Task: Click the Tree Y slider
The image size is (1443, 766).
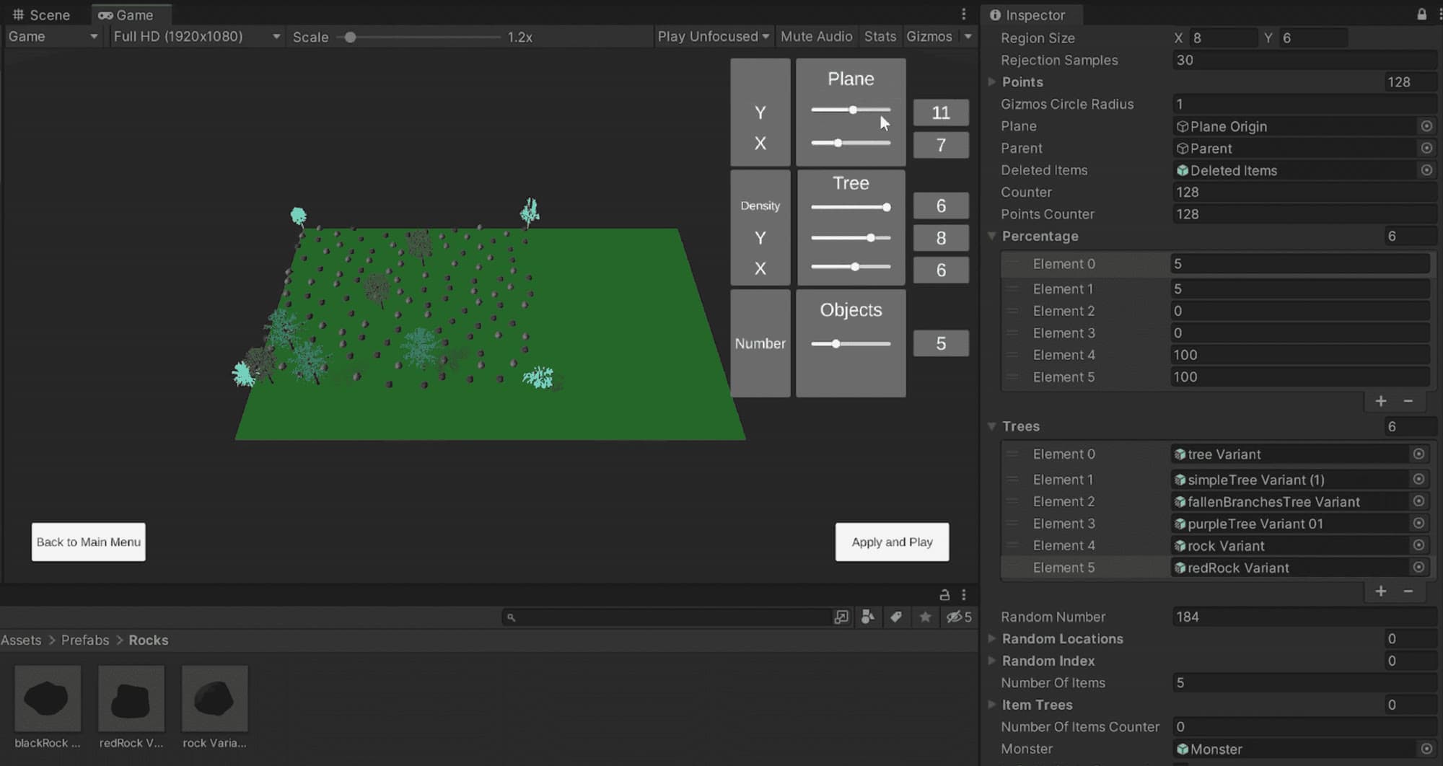Action: pyautogui.click(x=851, y=237)
